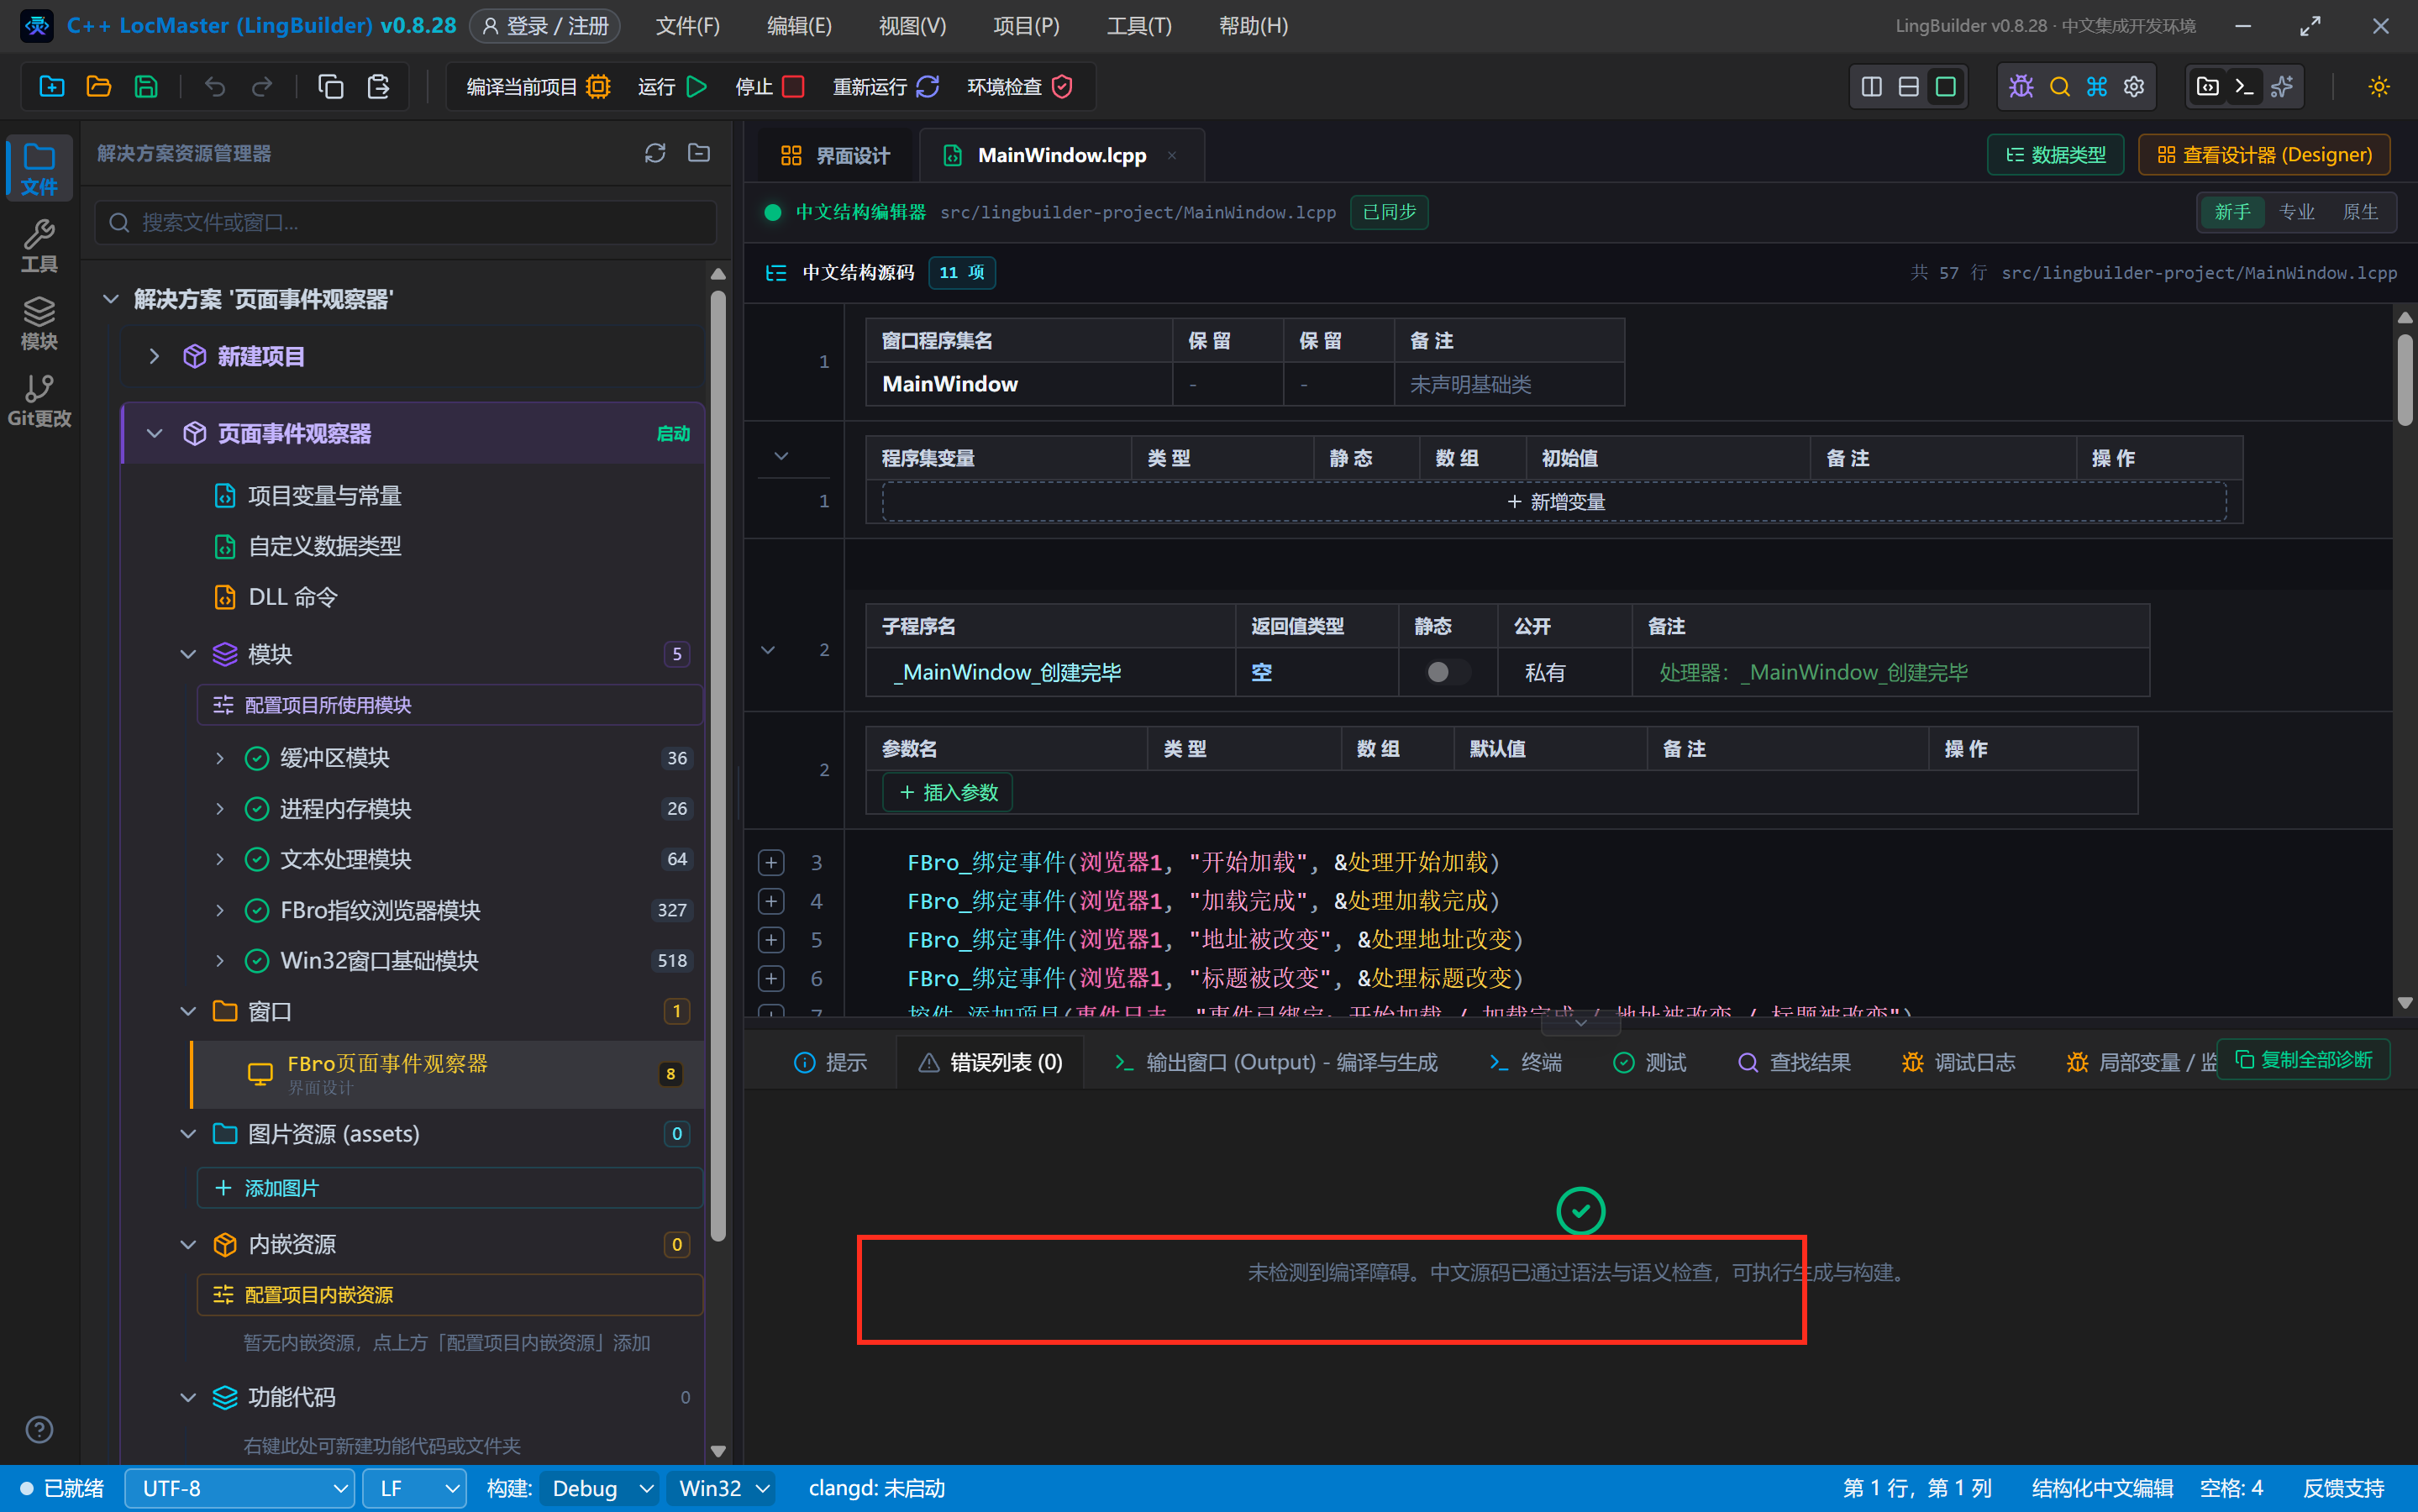Click the redo arrow icon

point(262,87)
